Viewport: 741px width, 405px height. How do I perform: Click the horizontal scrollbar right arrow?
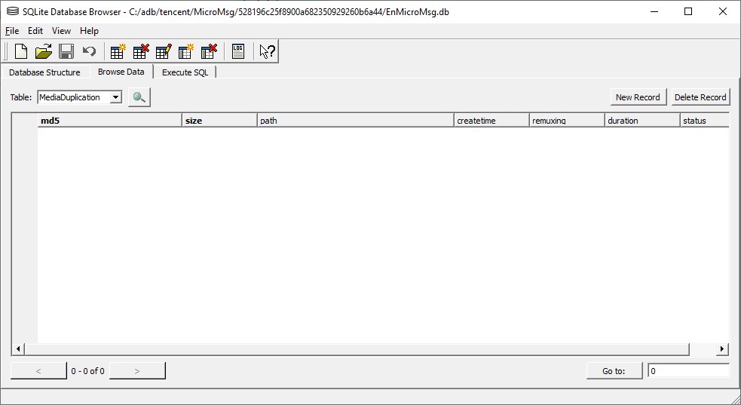coord(721,349)
